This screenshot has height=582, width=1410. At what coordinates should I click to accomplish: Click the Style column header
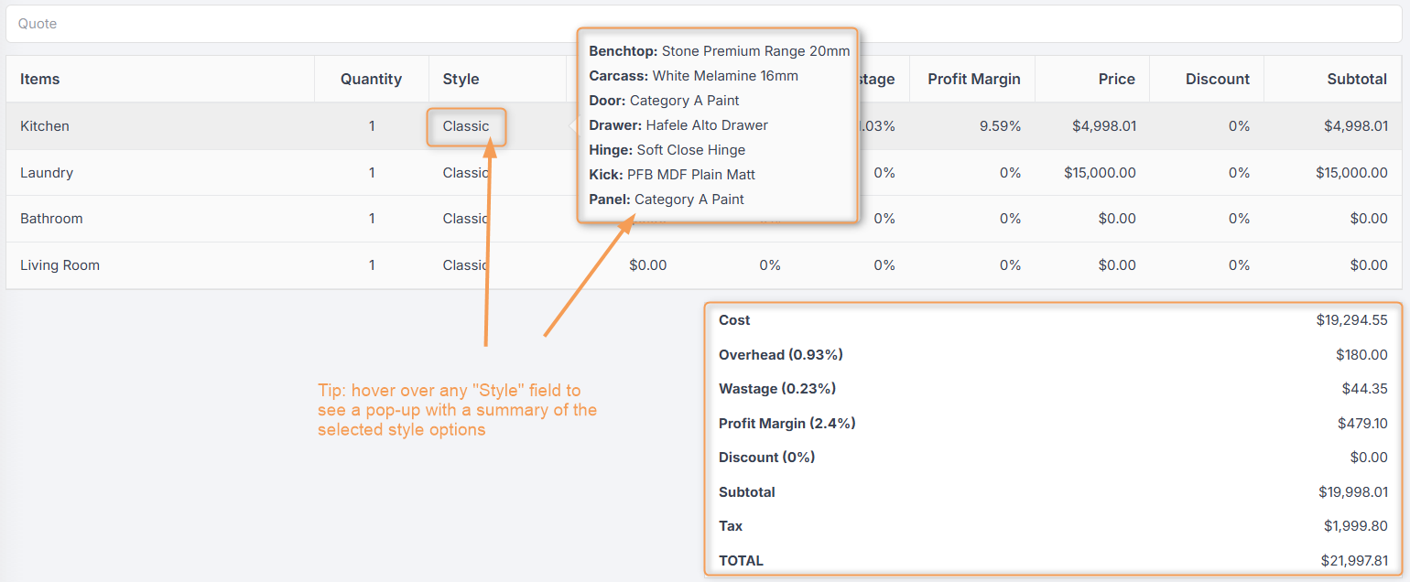(x=461, y=79)
